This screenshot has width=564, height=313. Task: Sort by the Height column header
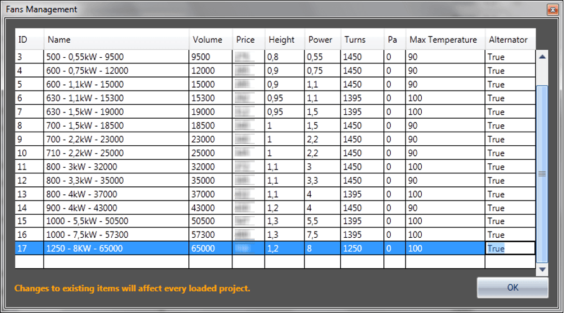click(x=284, y=39)
